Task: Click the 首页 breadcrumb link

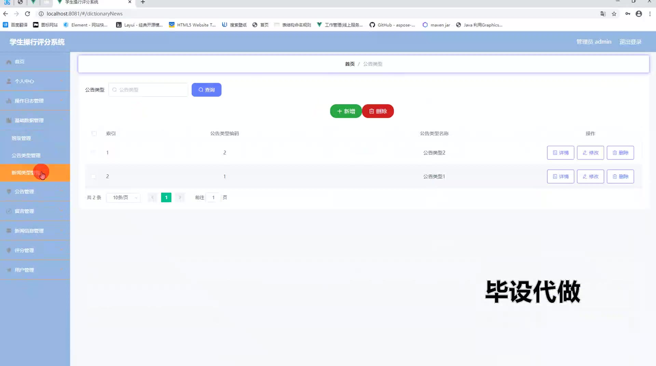Action: 350,64
